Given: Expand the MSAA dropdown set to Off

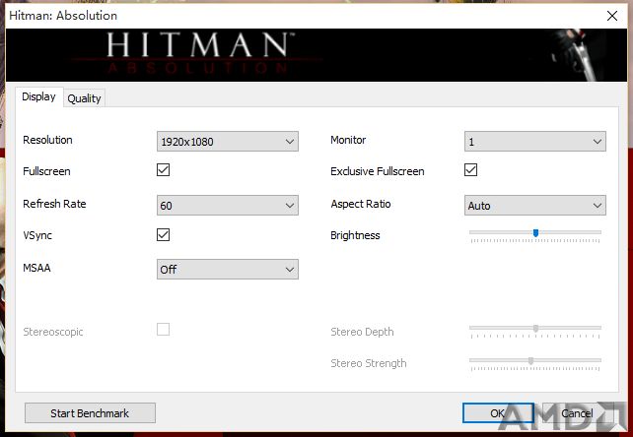Looking at the screenshot, I should point(228,270).
